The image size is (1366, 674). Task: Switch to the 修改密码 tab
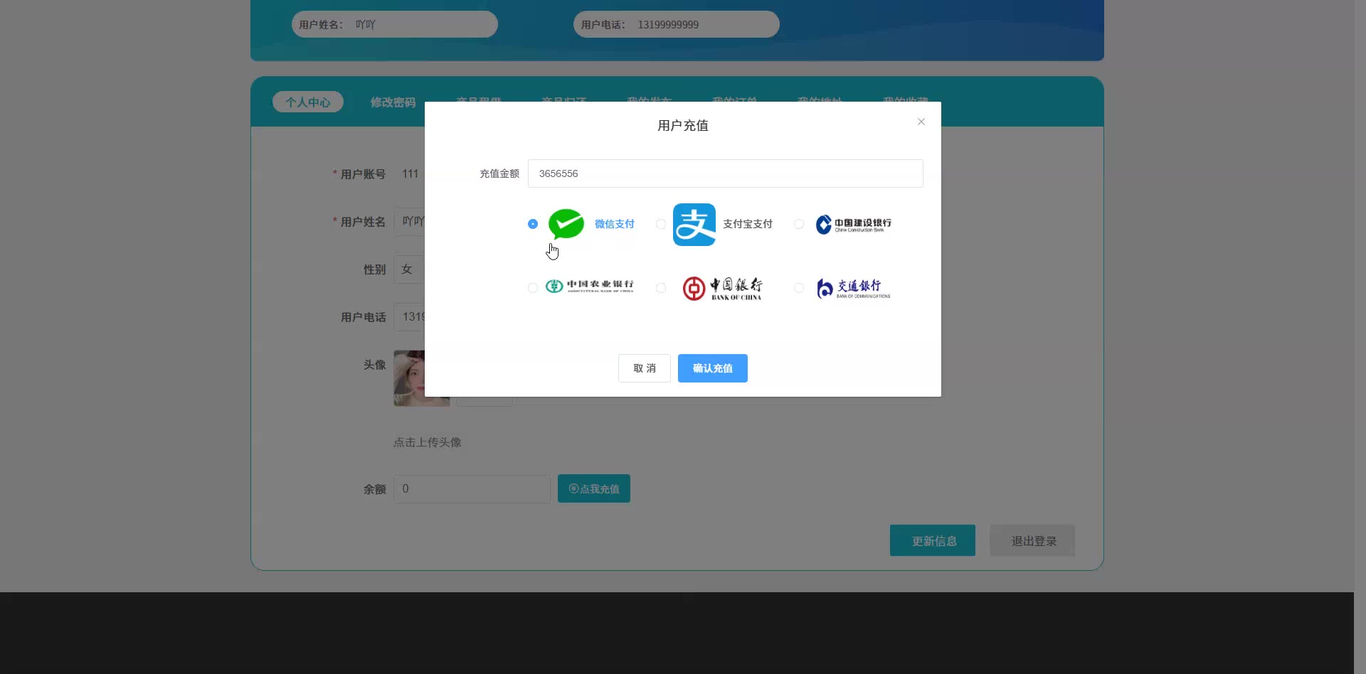click(x=393, y=102)
